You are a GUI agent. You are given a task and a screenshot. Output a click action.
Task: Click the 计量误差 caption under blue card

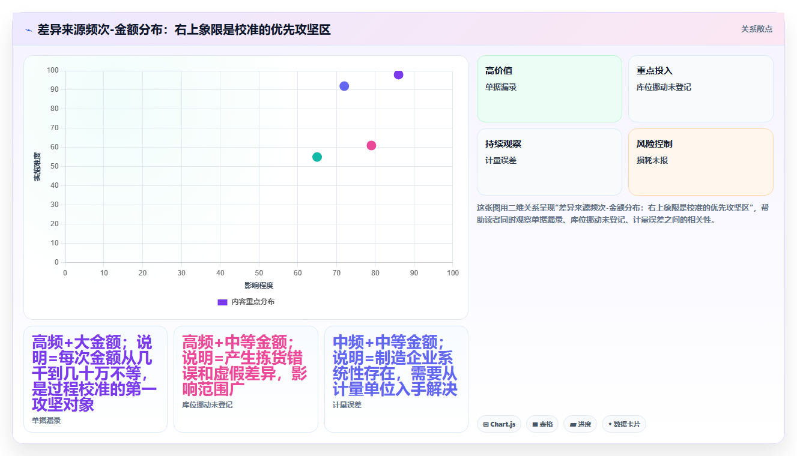[x=347, y=405]
